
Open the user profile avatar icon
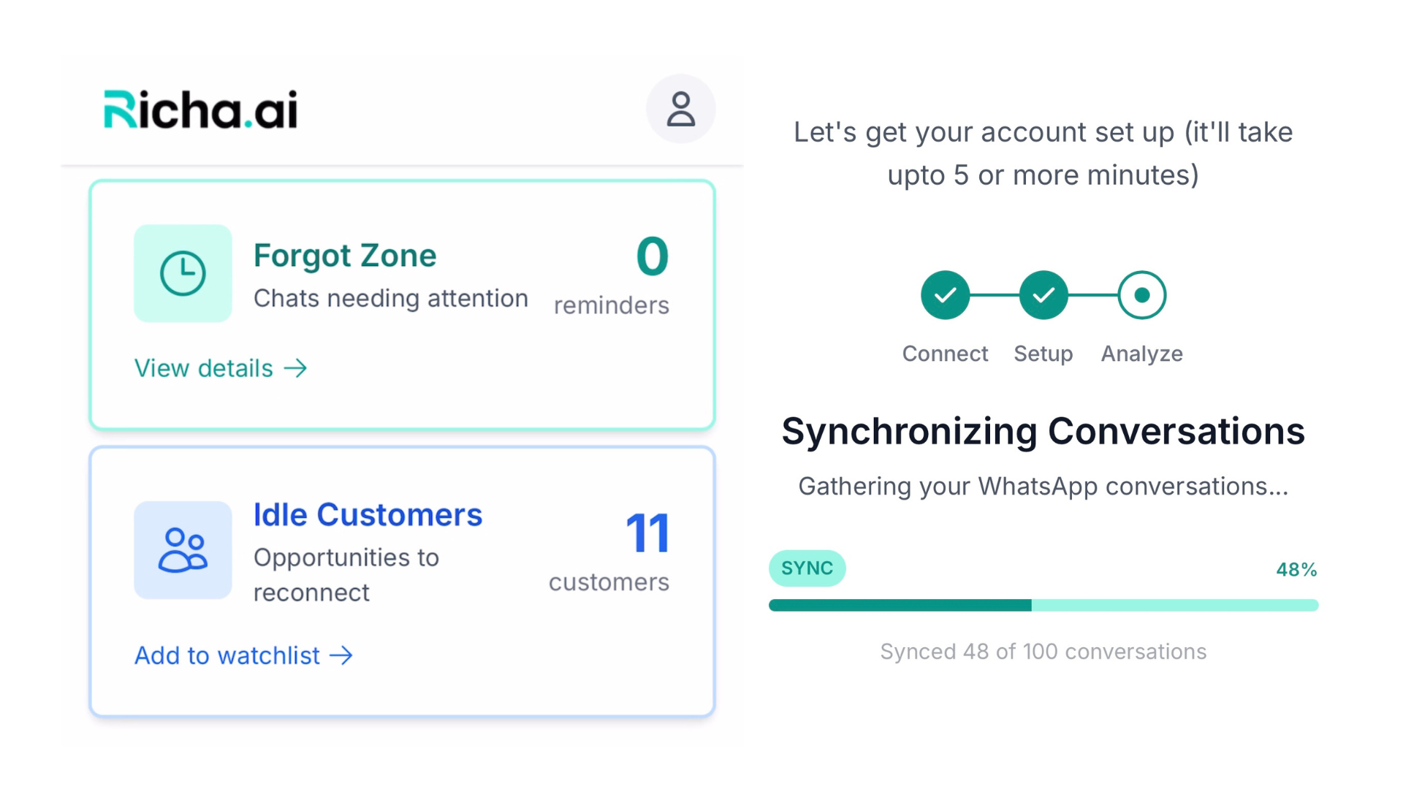pyautogui.click(x=680, y=109)
